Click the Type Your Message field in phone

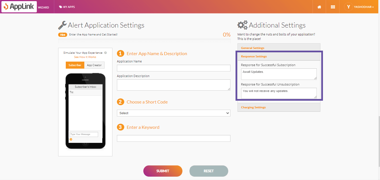pyautogui.click(x=84, y=134)
